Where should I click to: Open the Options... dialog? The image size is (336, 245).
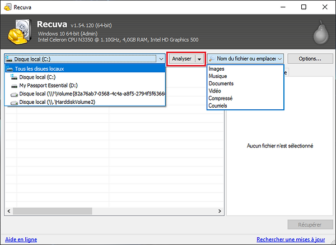[310, 58]
